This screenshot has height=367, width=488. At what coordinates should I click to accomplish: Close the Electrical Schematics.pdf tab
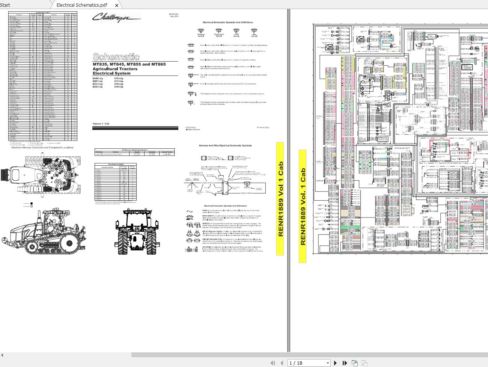pyautogui.click(x=117, y=5)
